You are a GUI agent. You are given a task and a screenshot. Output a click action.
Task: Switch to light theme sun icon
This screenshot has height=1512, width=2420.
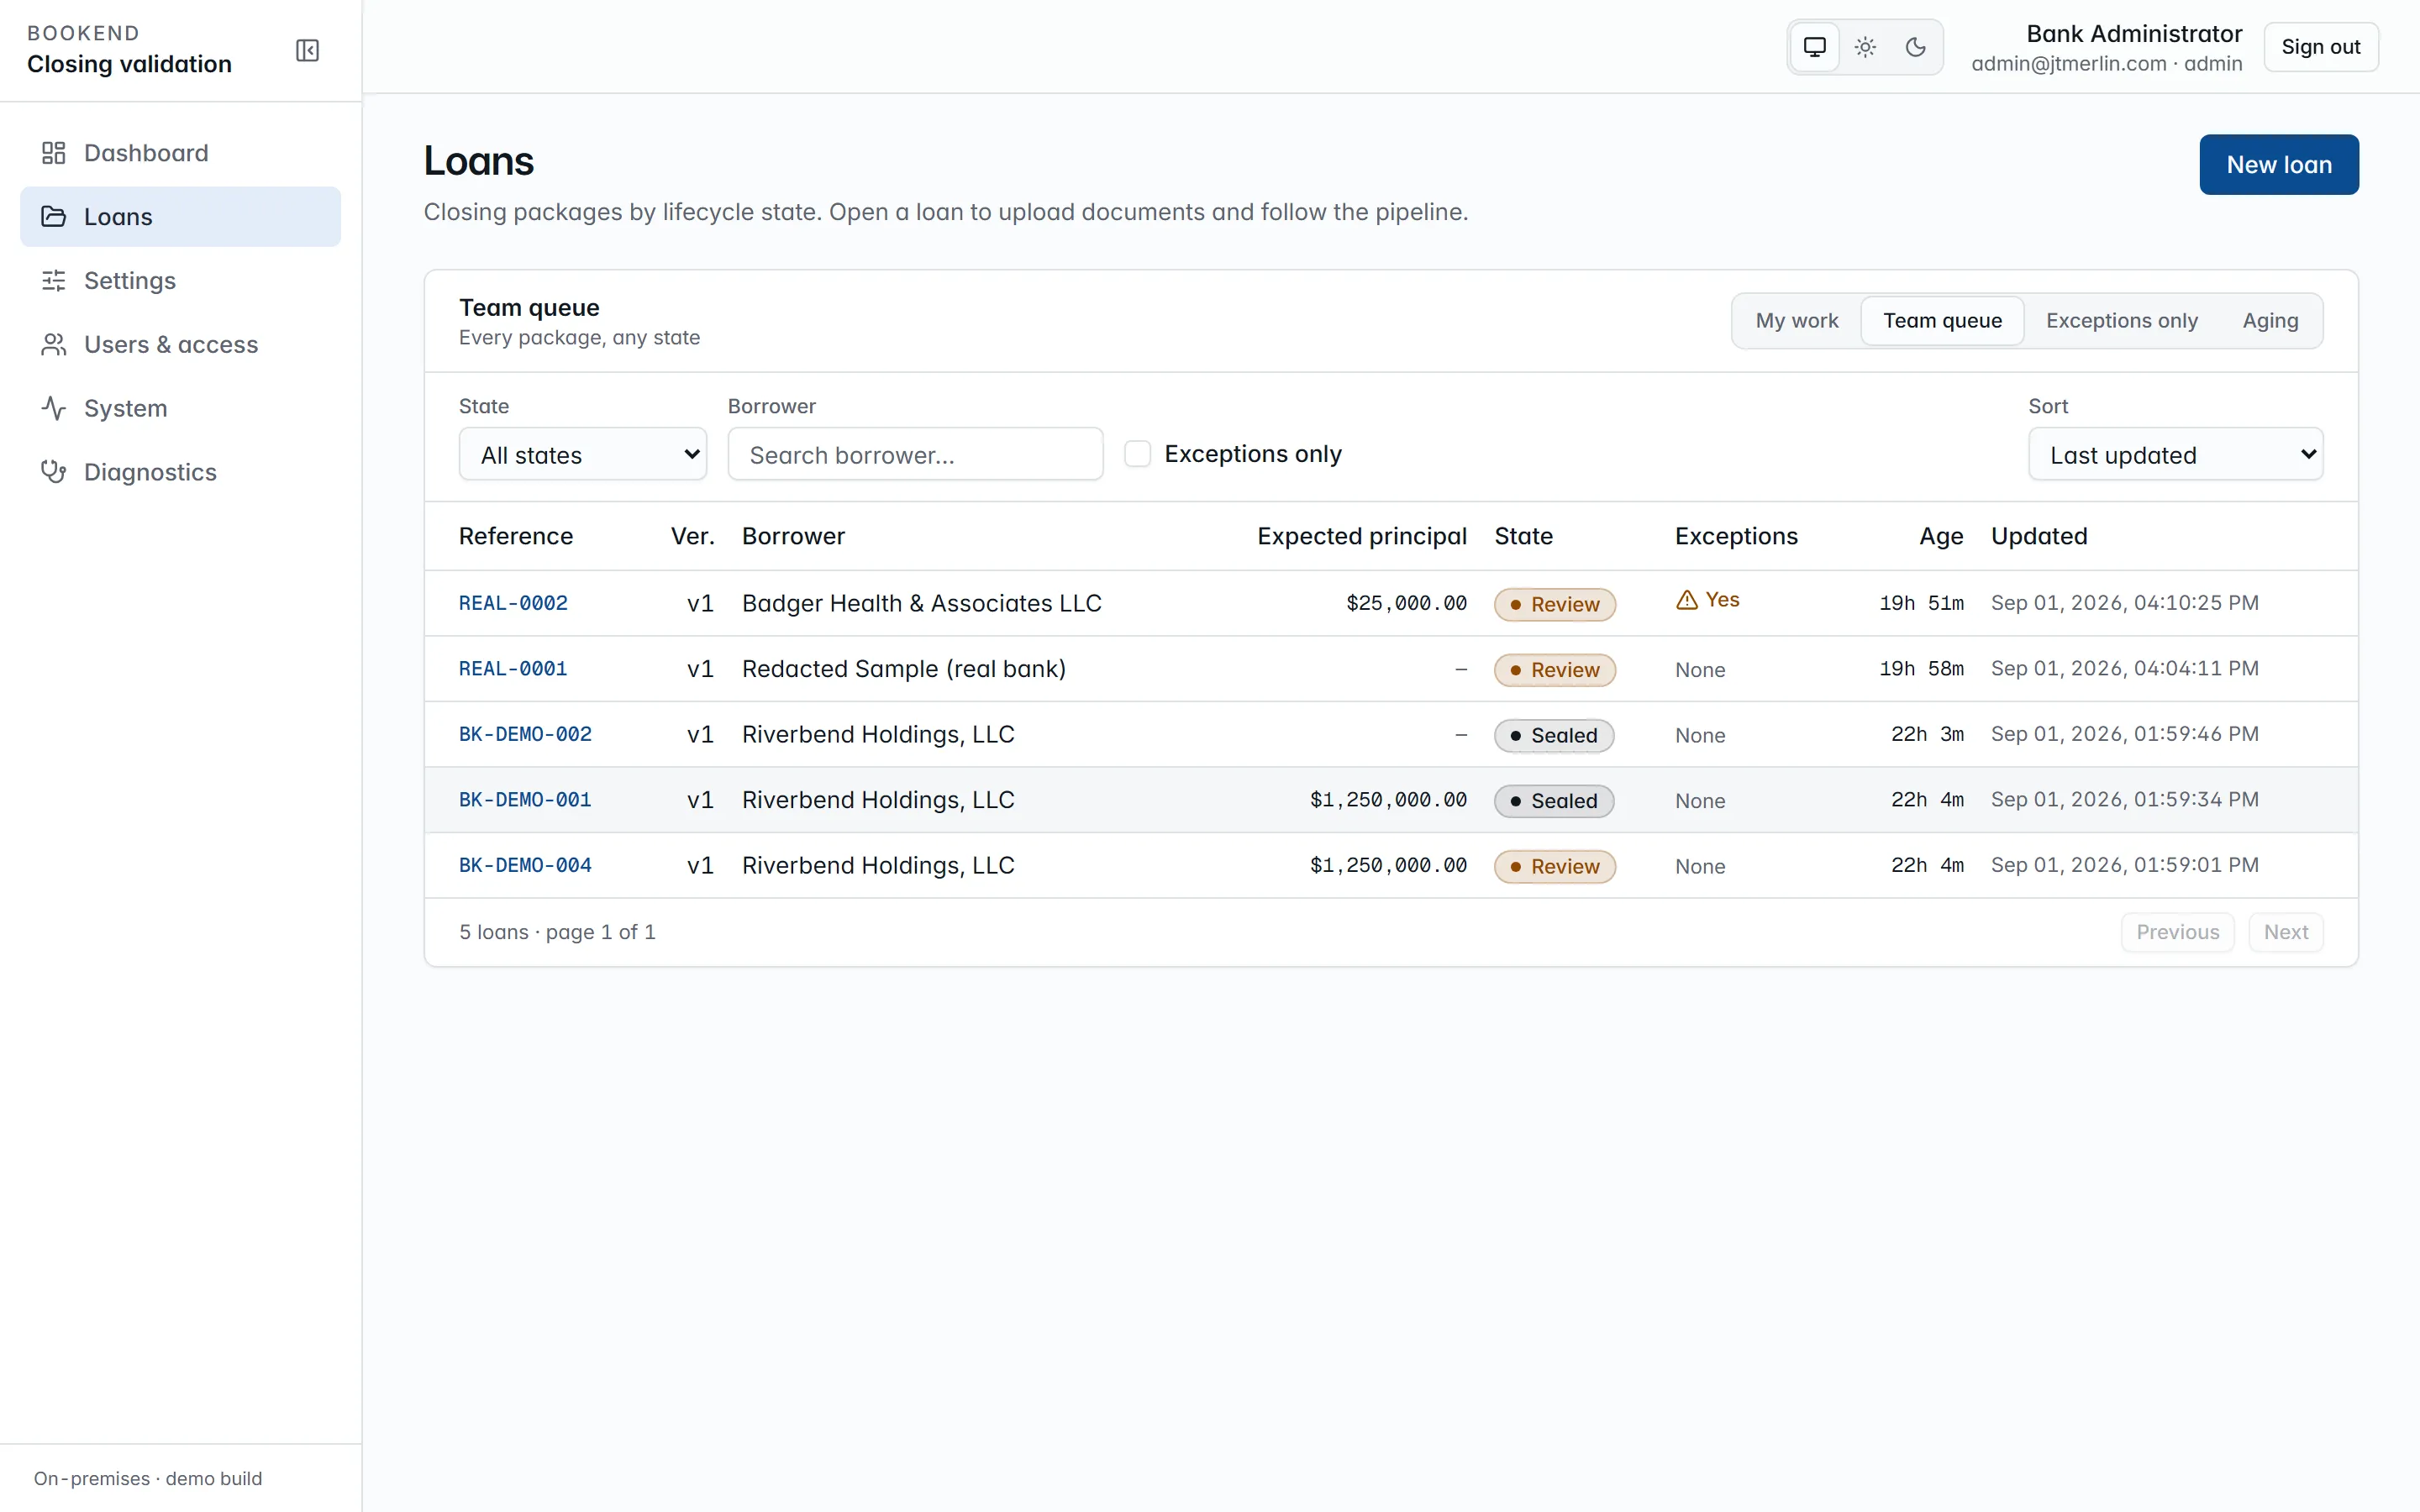click(1865, 47)
